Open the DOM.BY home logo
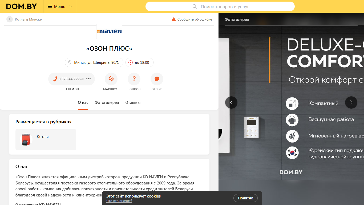364x205 pixels. (22, 6)
